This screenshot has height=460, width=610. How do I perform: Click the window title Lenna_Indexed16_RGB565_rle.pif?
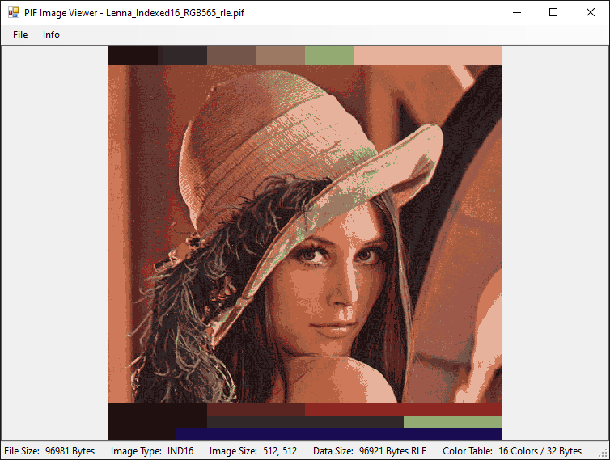[x=175, y=13]
